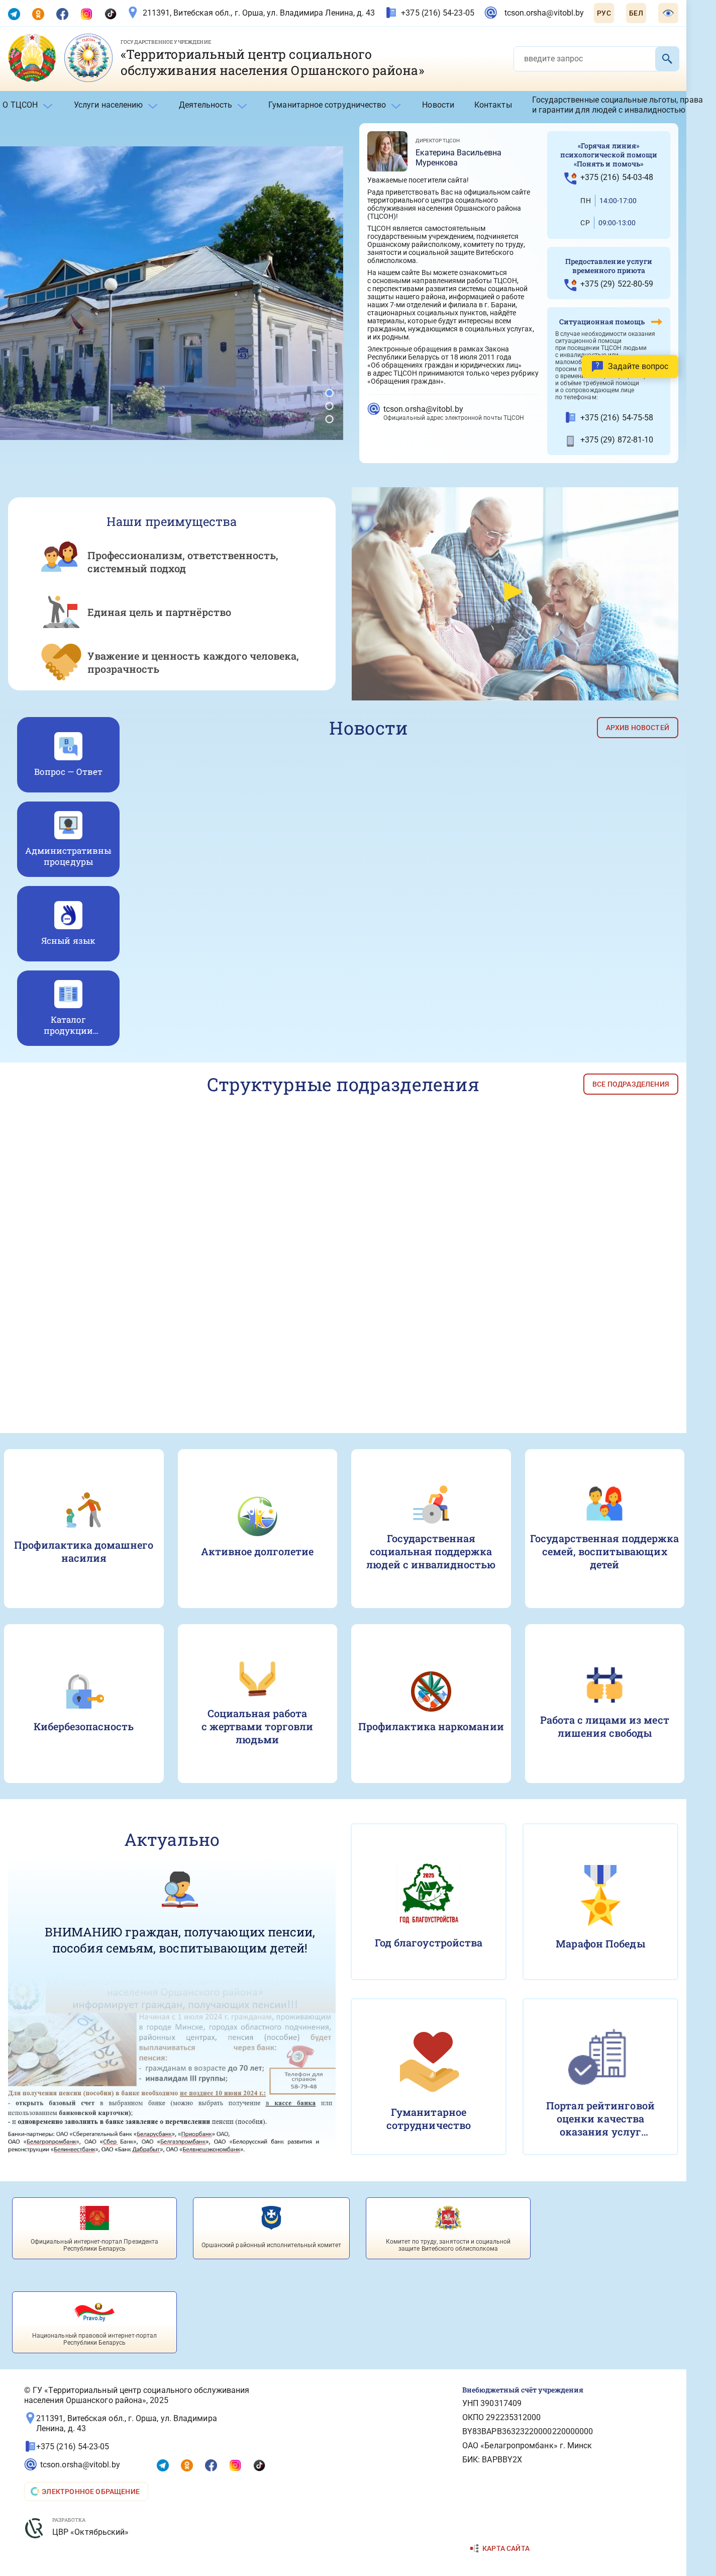This screenshot has width=716, height=2576.
Task: Open the Каталог продукции tile
Action: (x=68, y=1008)
